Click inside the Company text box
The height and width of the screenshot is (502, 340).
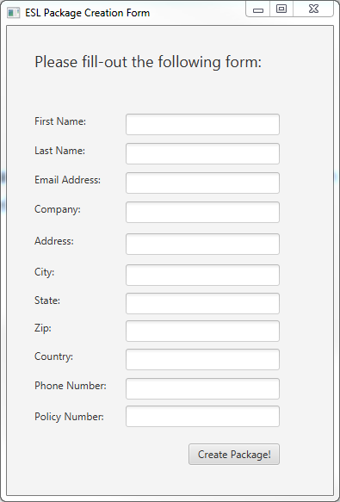coord(202,212)
